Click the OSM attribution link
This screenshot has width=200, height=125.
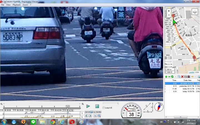pos(197,72)
